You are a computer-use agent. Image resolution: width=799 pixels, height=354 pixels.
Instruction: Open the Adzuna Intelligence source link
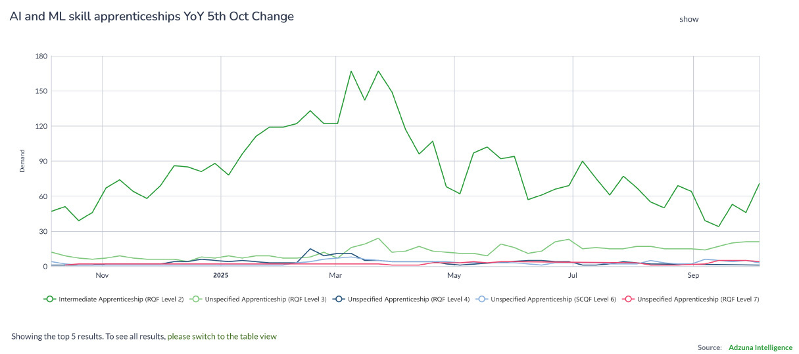760,347
